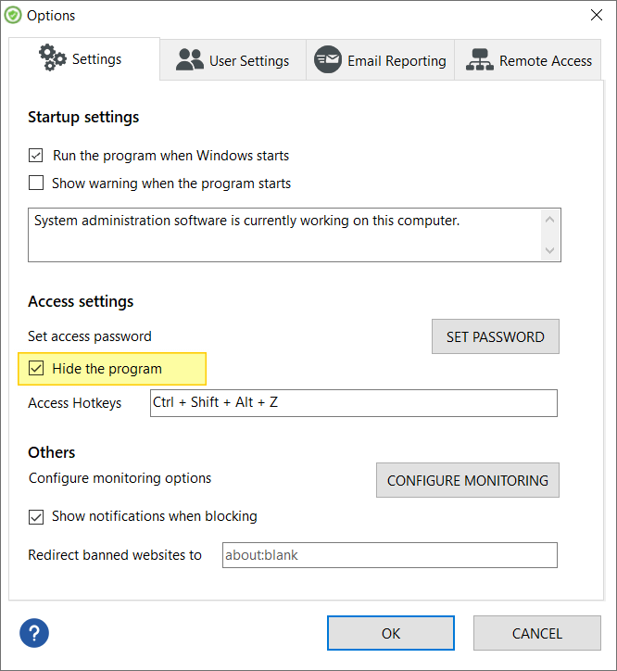The height and width of the screenshot is (671, 617).
Task: Click the two-people User Settings icon
Action: coord(190,60)
